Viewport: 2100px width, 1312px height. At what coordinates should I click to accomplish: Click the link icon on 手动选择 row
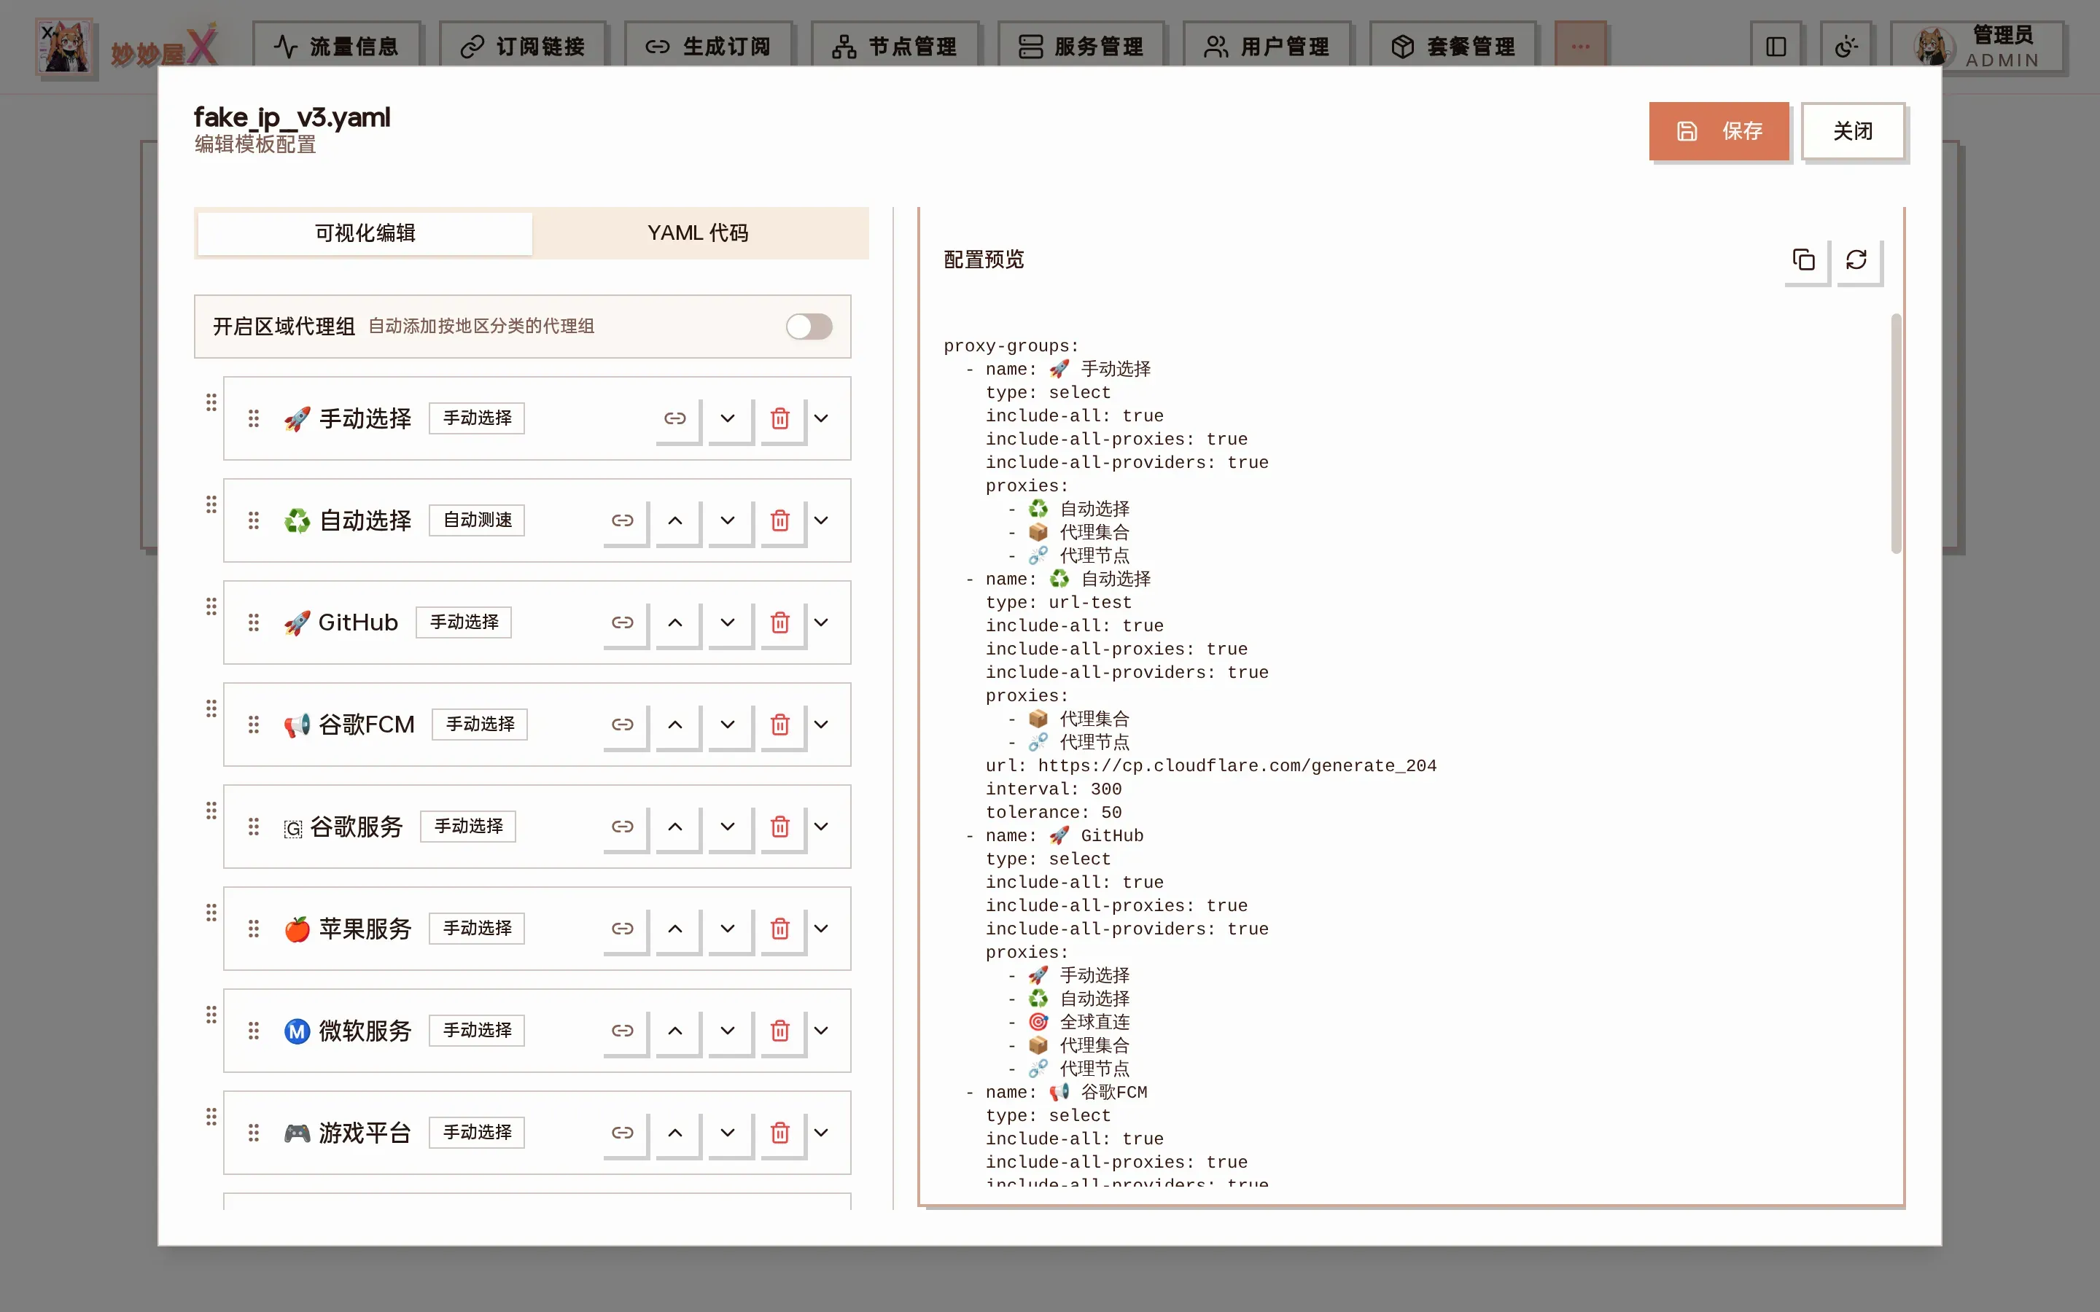(x=675, y=419)
